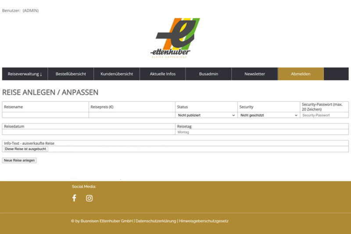Expand the Security dropdown
Image resolution: width=351 pixels, height=234 pixels.
tap(269, 115)
